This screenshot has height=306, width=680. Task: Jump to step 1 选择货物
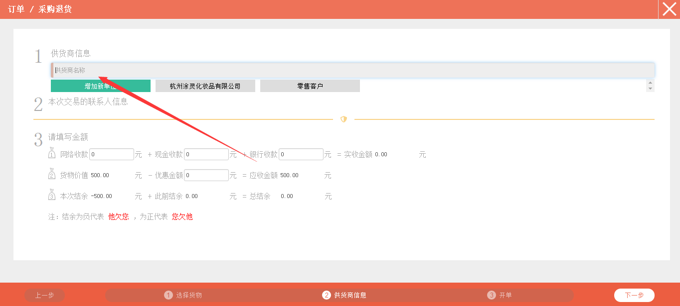click(x=183, y=295)
